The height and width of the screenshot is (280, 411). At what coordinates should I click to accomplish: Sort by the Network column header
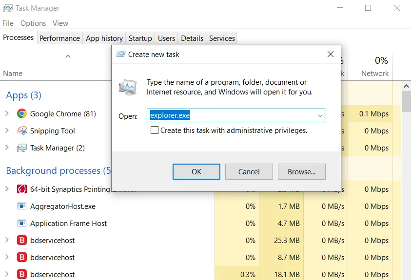click(x=375, y=73)
